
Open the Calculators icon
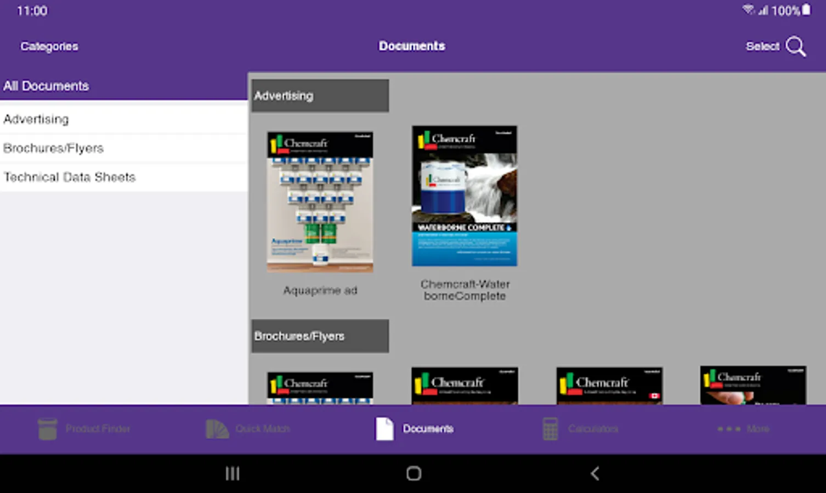pyautogui.click(x=550, y=429)
